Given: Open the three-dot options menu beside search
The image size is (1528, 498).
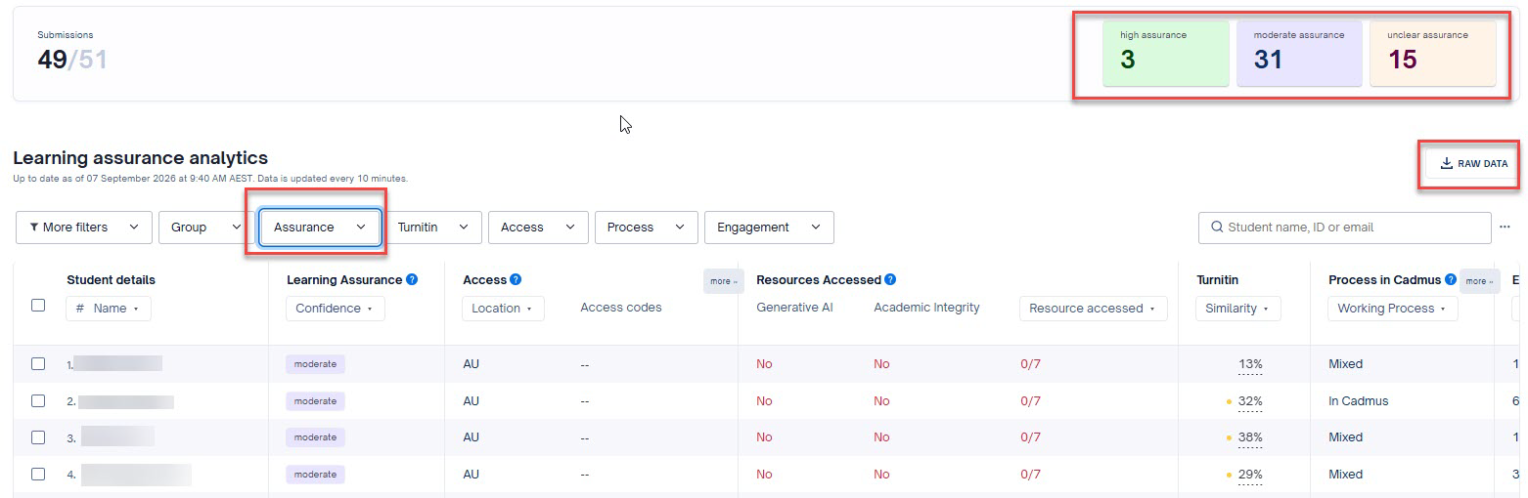Looking at the screenshot, I should pyautogui.click(x=1505, y=227).
